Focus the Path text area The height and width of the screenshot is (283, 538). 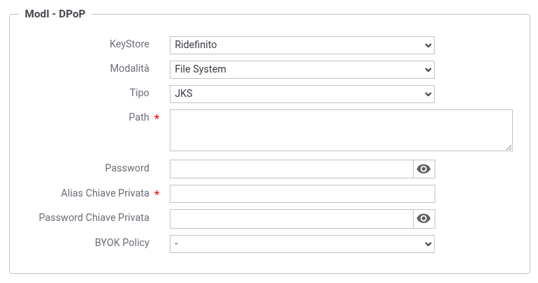click(341, 130)
